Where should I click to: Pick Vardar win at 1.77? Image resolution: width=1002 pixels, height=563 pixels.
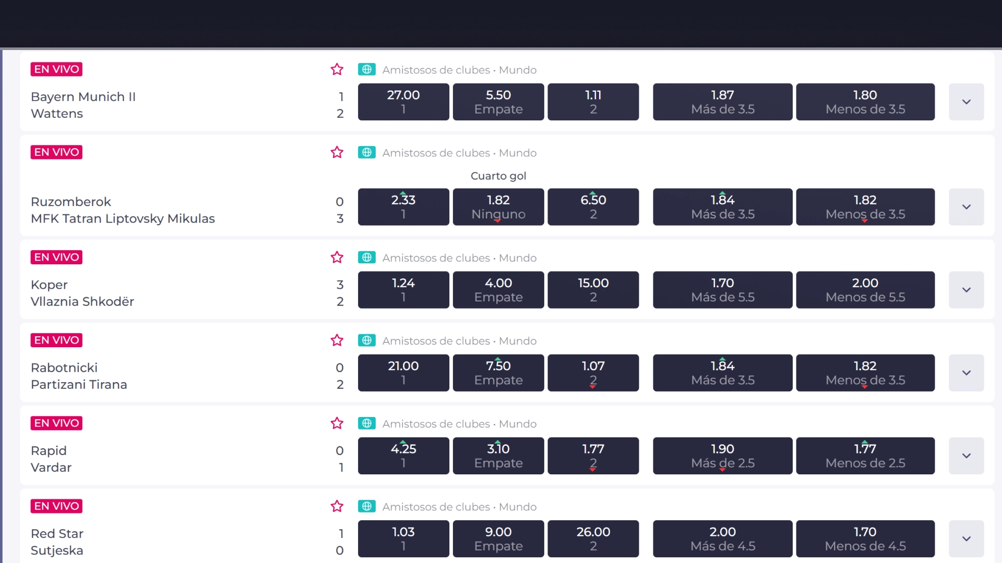click(593, 456)
